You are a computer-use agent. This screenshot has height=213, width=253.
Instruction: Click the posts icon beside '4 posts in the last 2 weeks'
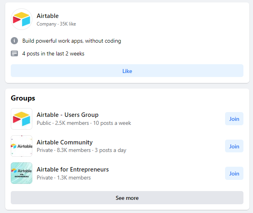click(x=14, y=53)
